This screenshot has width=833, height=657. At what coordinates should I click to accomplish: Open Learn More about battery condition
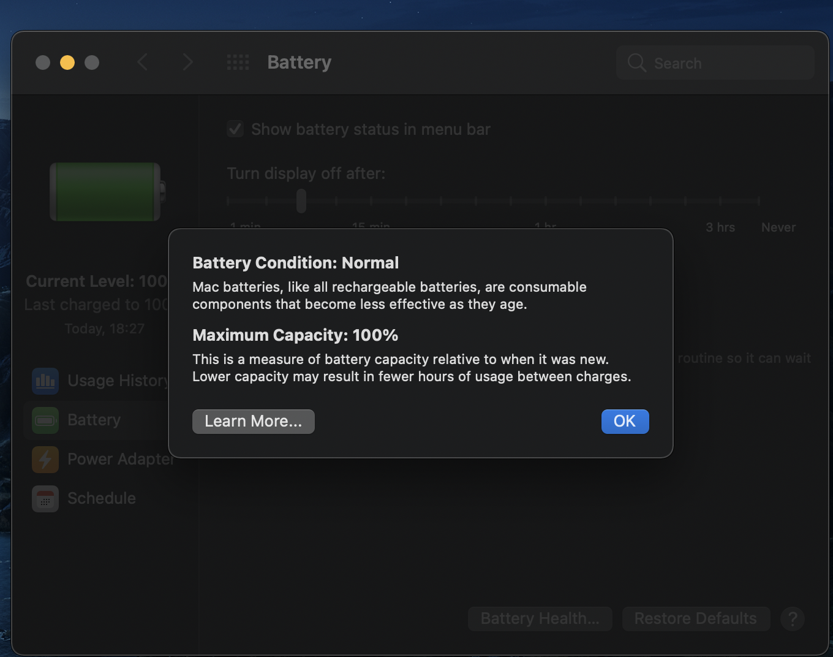[x=253, y=421]
